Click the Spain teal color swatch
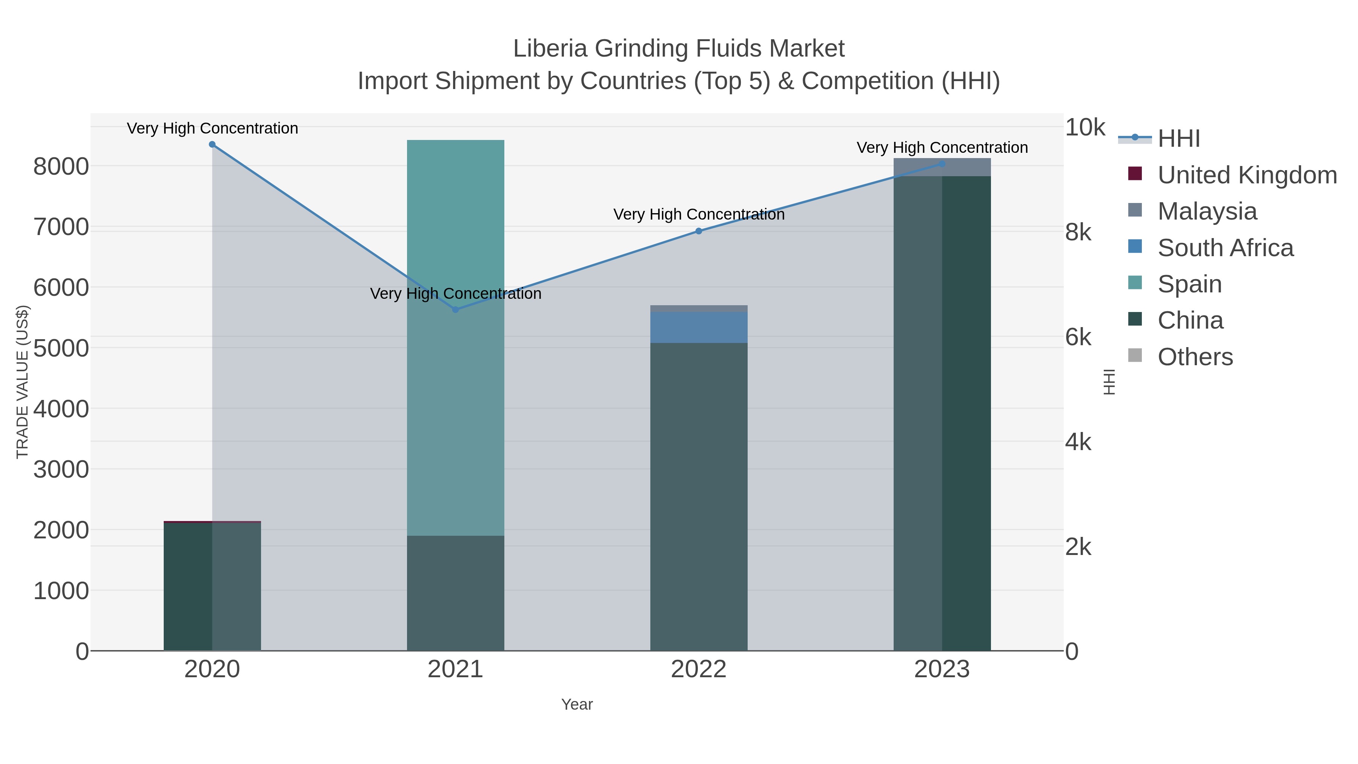The image size is (1358, 764). [x=1135, y=283]
